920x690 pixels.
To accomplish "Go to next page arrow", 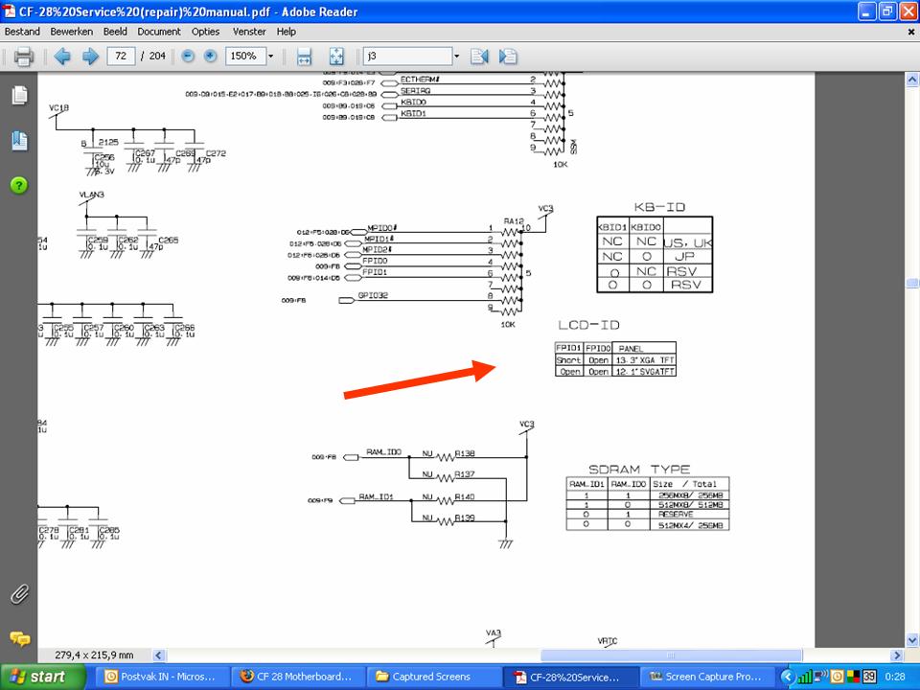I will tap(90, 57).
